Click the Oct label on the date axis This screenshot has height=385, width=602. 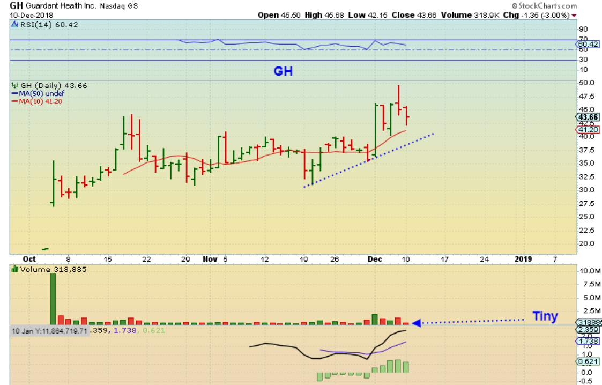(29, 259)
